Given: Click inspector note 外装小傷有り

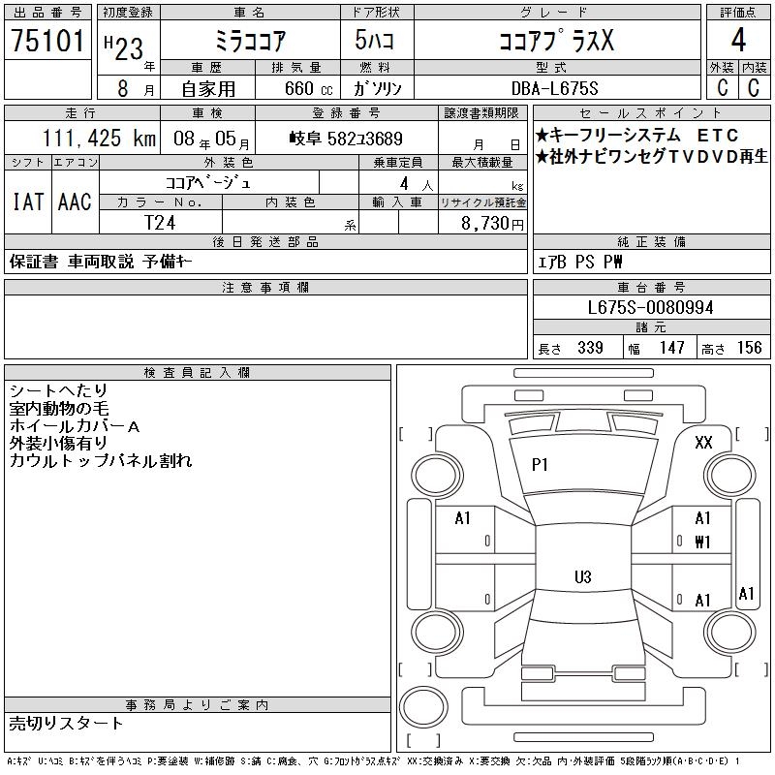Looking at the screenshot, I should (58, 443).
